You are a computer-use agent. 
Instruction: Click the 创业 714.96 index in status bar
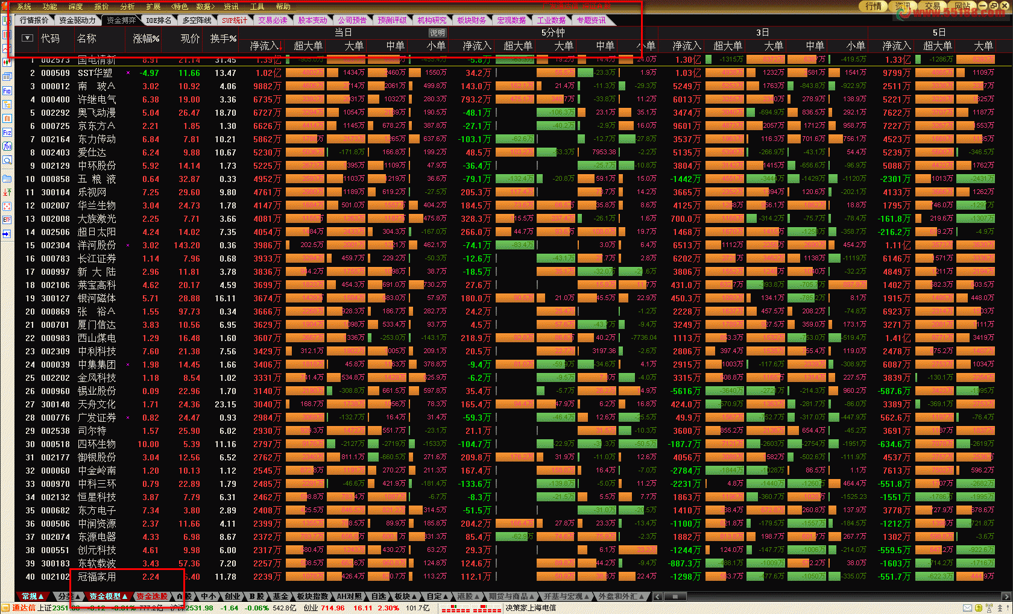click(x=324, y=608)
